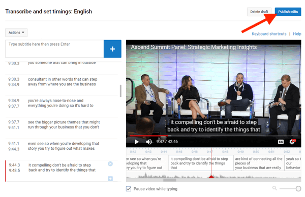Image resolution: width=305 pixels, height=197 pixels.
Task: Select subtitle 'you're always nose-to-nose and'
Action: [60, 103]
